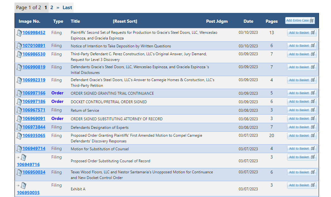Jump to Last page

(x=67, y=8)
